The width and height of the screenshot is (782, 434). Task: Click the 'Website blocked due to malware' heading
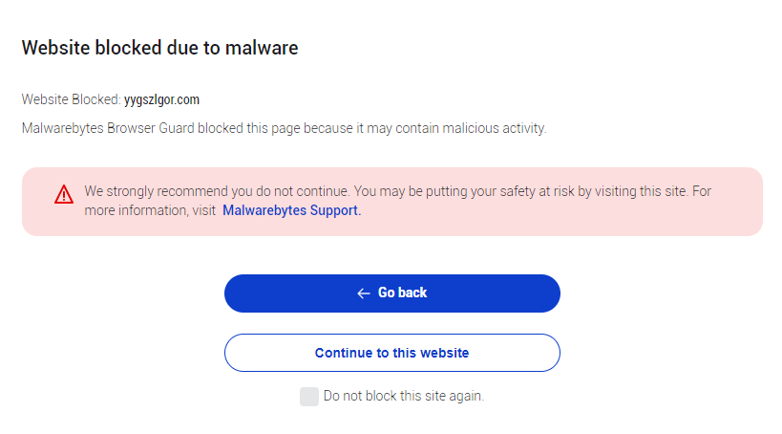pyautogui.click(x=159, y=48)
